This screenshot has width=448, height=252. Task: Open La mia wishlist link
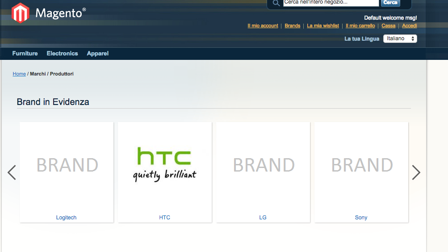click(x=323, y=26)
